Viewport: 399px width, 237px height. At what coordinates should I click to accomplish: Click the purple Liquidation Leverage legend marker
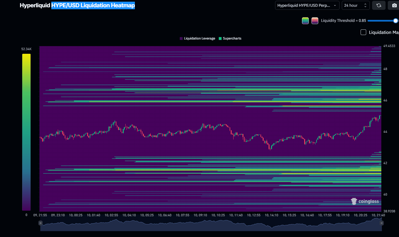point(181,38)
